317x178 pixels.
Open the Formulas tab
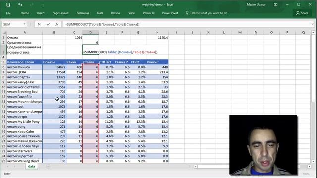[x=83, y=13]
